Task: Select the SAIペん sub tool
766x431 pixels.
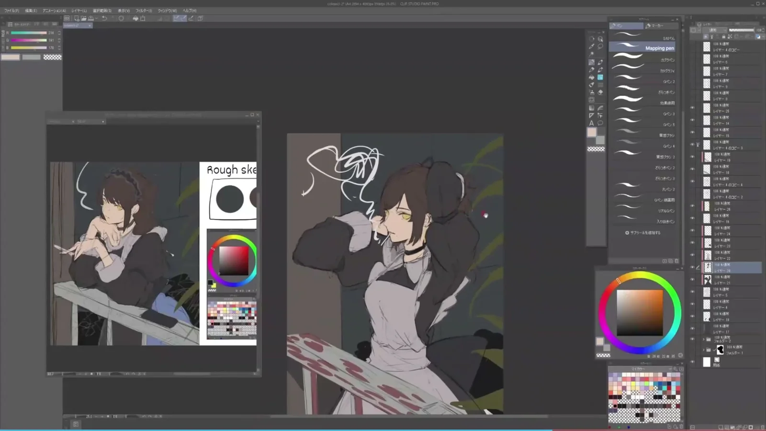Action: click(642, 37)
